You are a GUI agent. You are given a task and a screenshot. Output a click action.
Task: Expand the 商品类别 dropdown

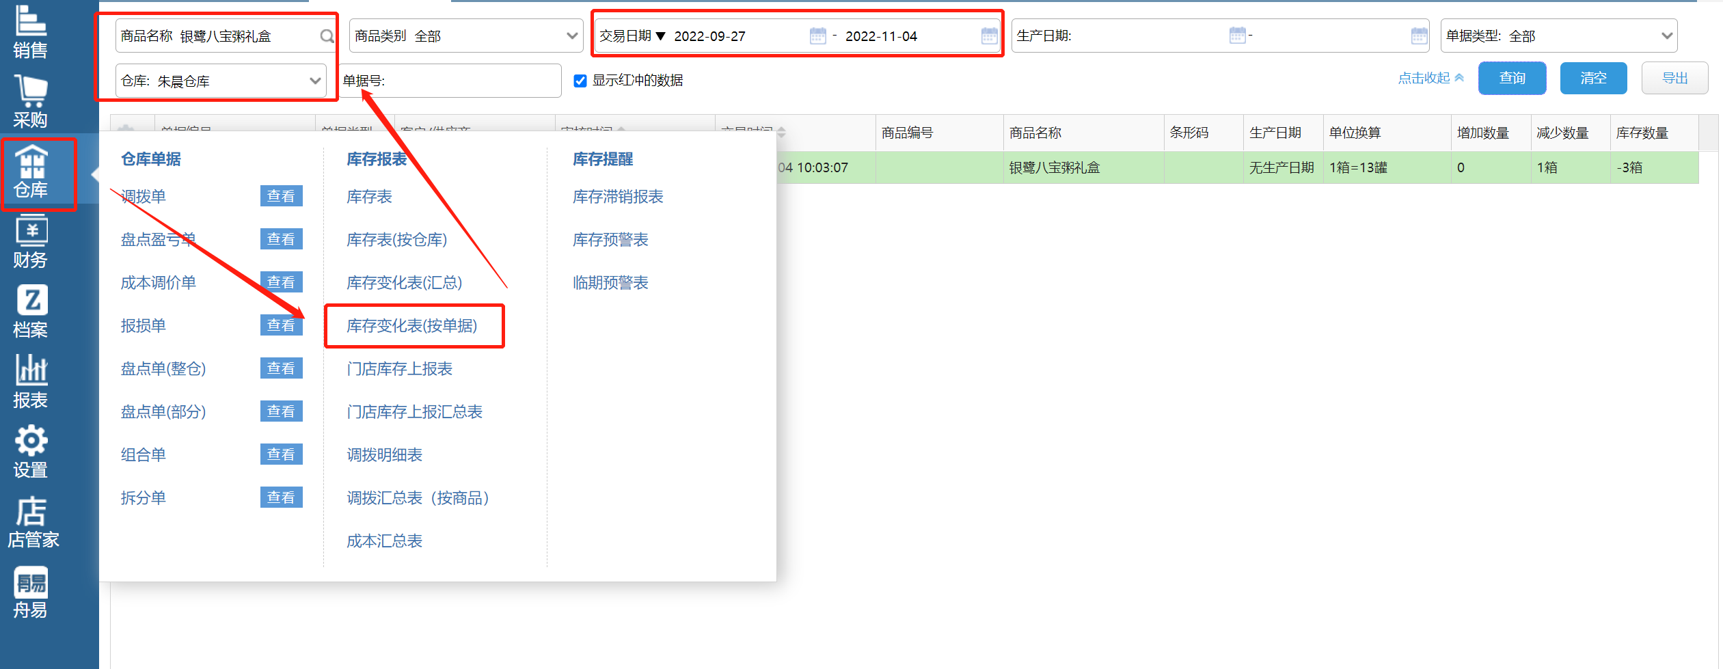[572, 36]
